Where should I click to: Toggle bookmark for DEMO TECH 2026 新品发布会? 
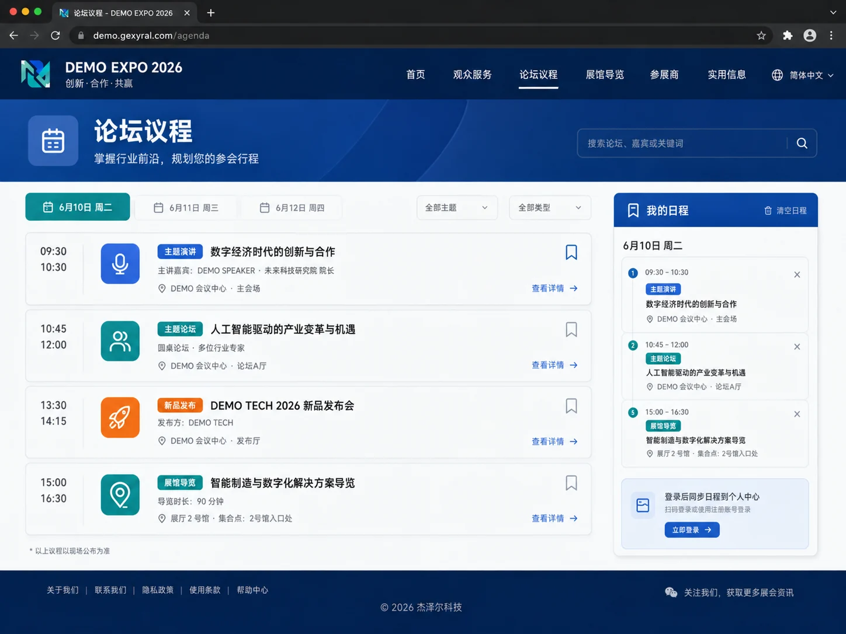click(571, 406)
